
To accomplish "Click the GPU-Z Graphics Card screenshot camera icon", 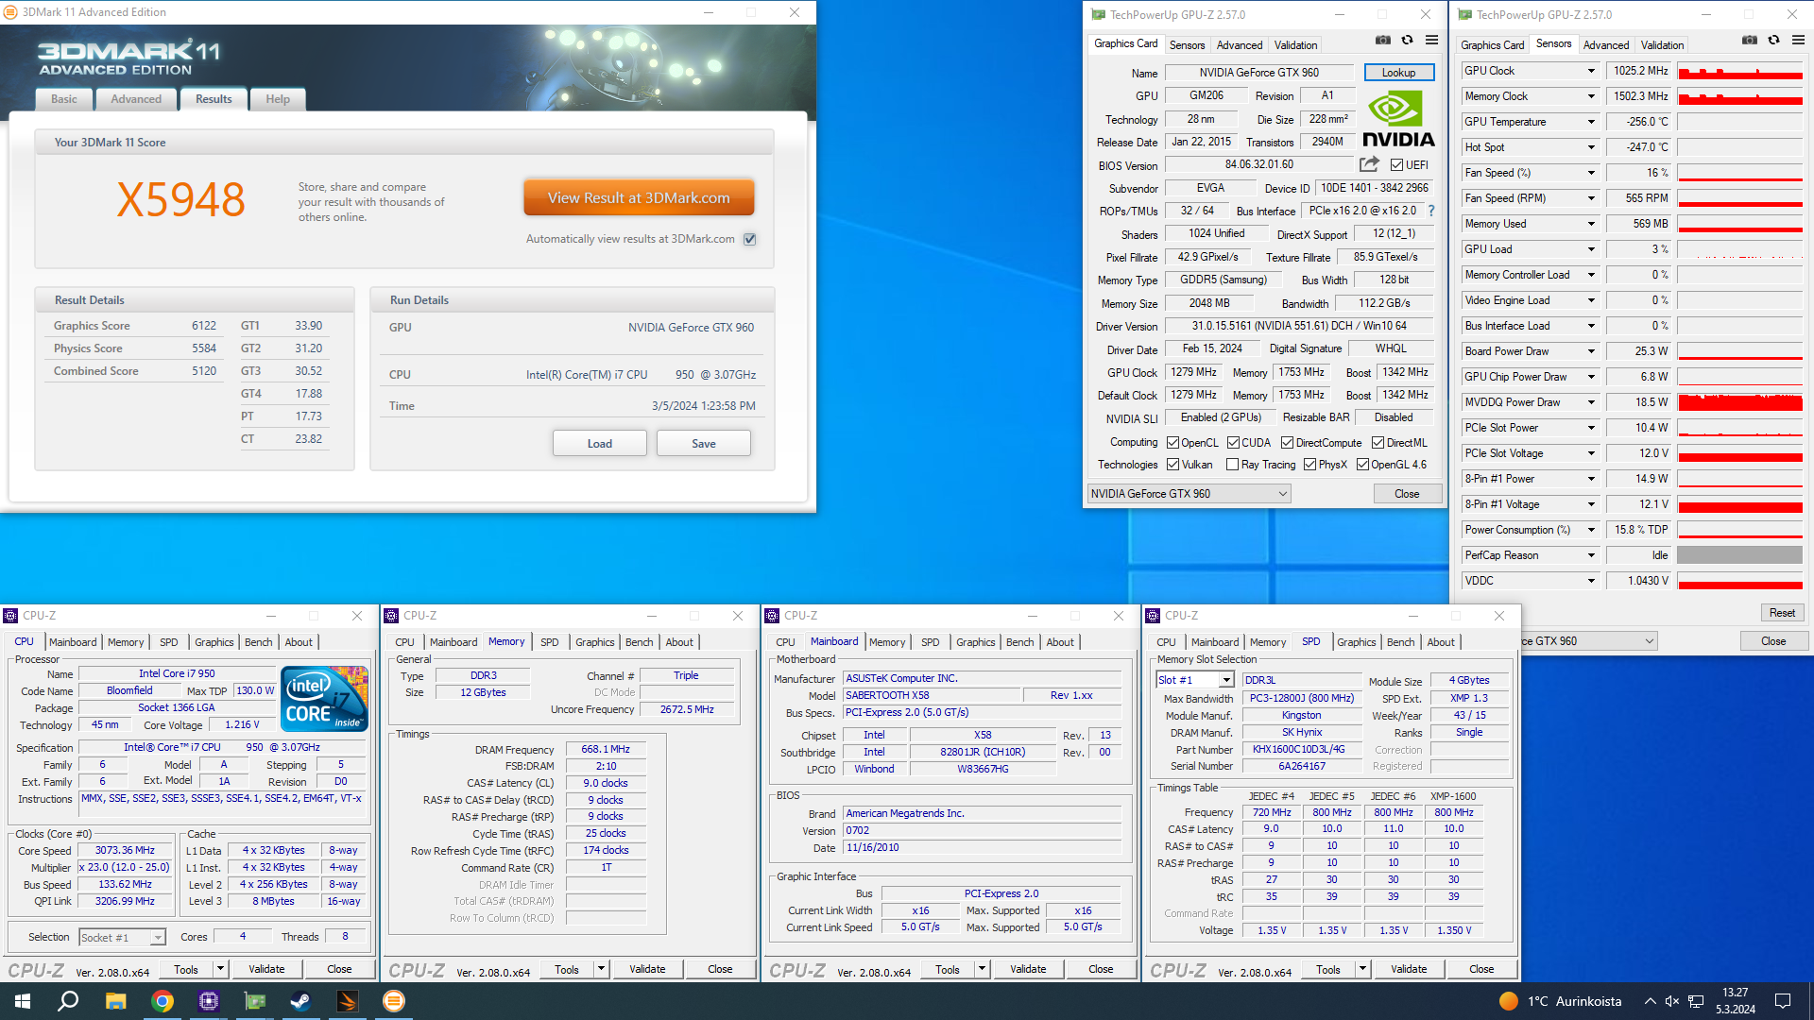I will click(1383, 41).
